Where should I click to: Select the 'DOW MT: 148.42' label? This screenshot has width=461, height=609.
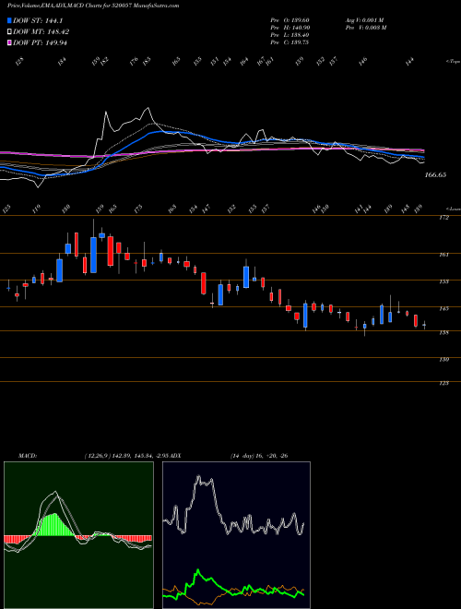41,32
